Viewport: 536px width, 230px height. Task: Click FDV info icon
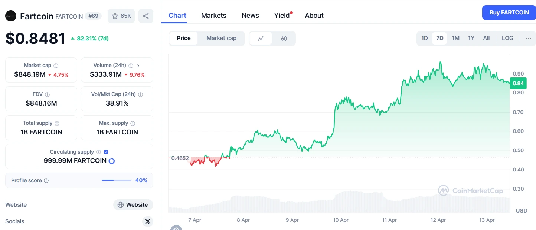click(x=48, y=94)
